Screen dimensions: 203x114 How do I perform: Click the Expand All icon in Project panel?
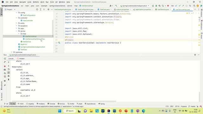[x=41, y=9]
